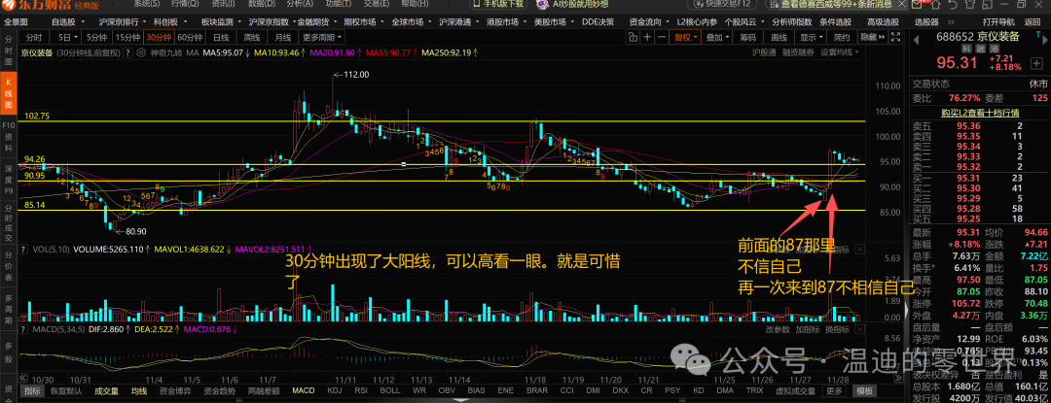Image resolution: width=1051 pixels, height=403 pixels.
Task: Go to previous stock arrow
Action: (917, 40)
